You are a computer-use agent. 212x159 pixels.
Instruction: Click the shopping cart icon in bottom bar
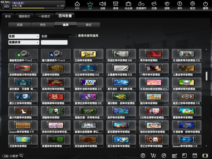(x=153, y=156)
